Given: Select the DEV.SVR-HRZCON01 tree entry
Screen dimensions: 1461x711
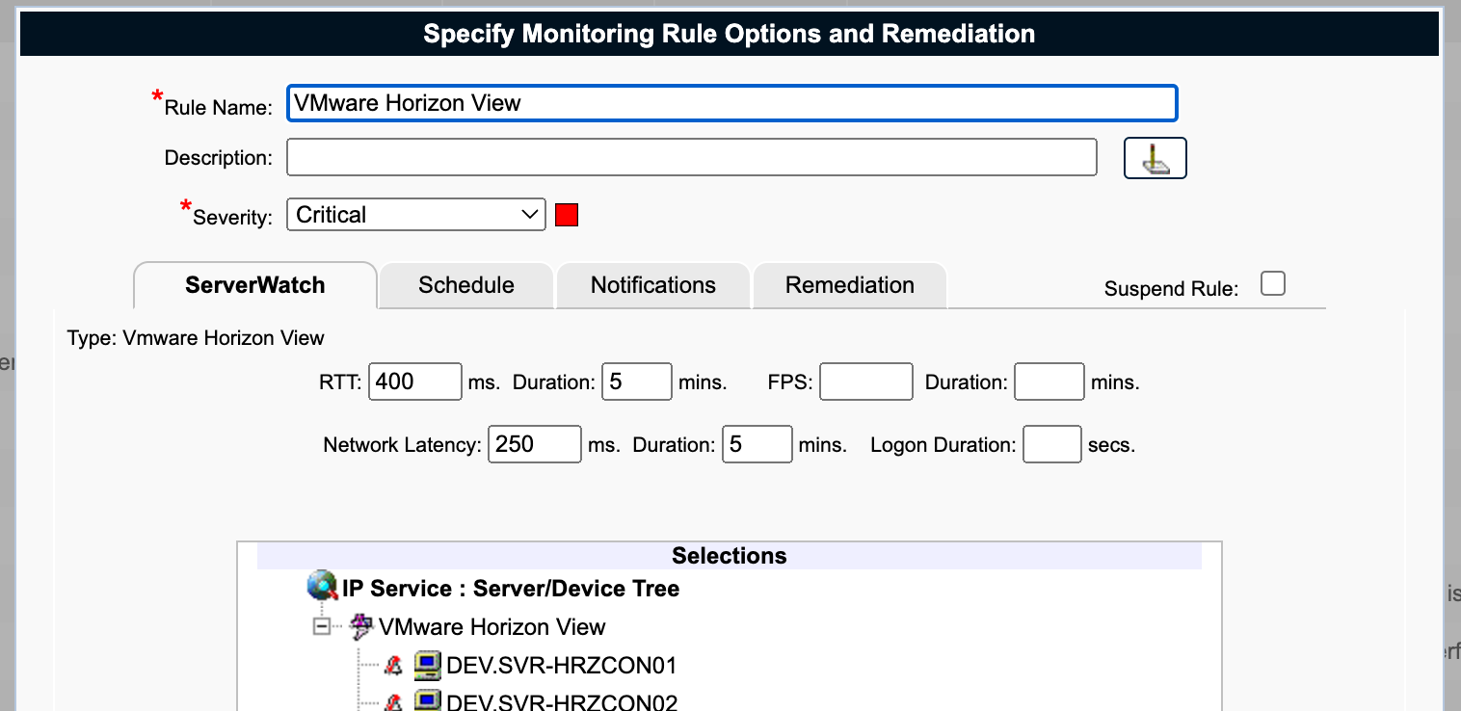Looking at the screenshot, I should coord(562,666).
